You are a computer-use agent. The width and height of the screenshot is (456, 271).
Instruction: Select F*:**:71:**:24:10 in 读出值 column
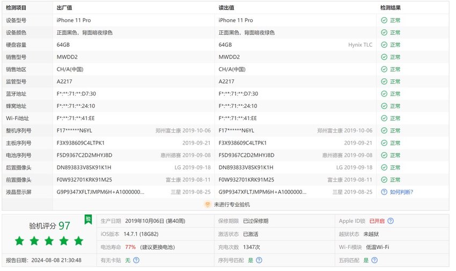pos(238,106)
